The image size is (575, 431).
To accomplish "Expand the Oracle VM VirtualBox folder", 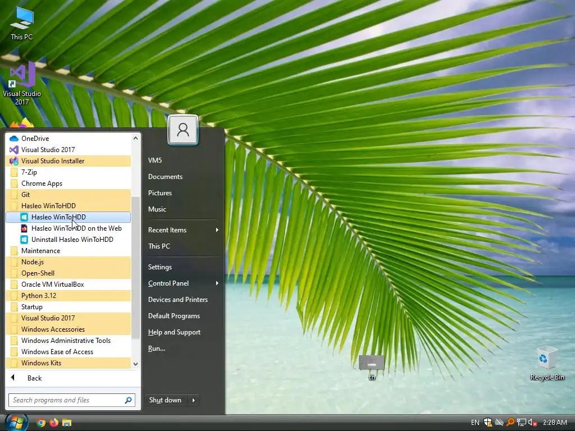I will [x=68, y=285].
